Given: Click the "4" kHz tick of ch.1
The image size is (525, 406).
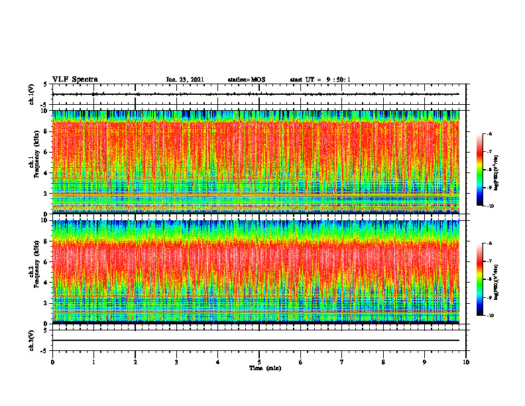Looking at the screenshot, I should pos(46,173).
